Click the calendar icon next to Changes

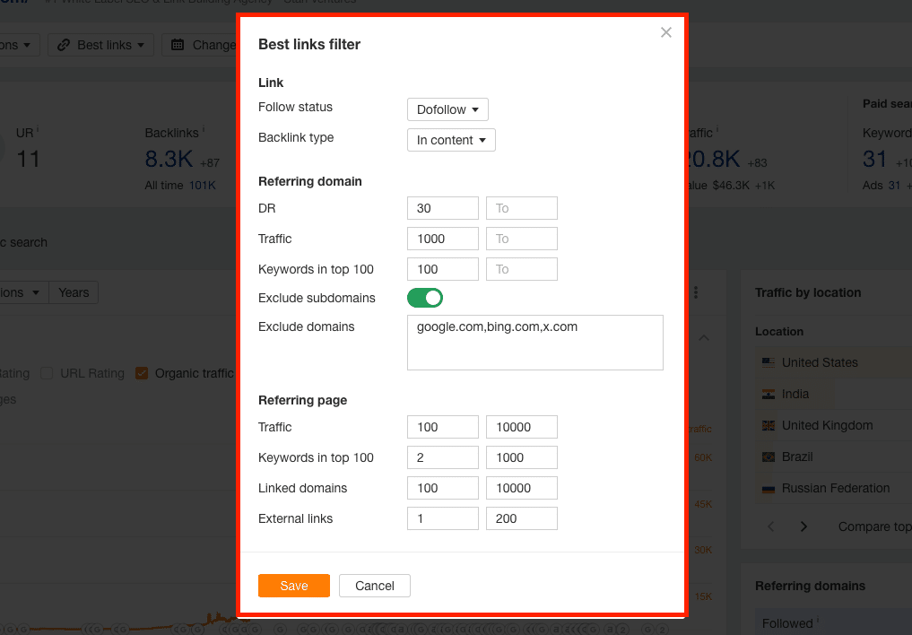[178, 45]
